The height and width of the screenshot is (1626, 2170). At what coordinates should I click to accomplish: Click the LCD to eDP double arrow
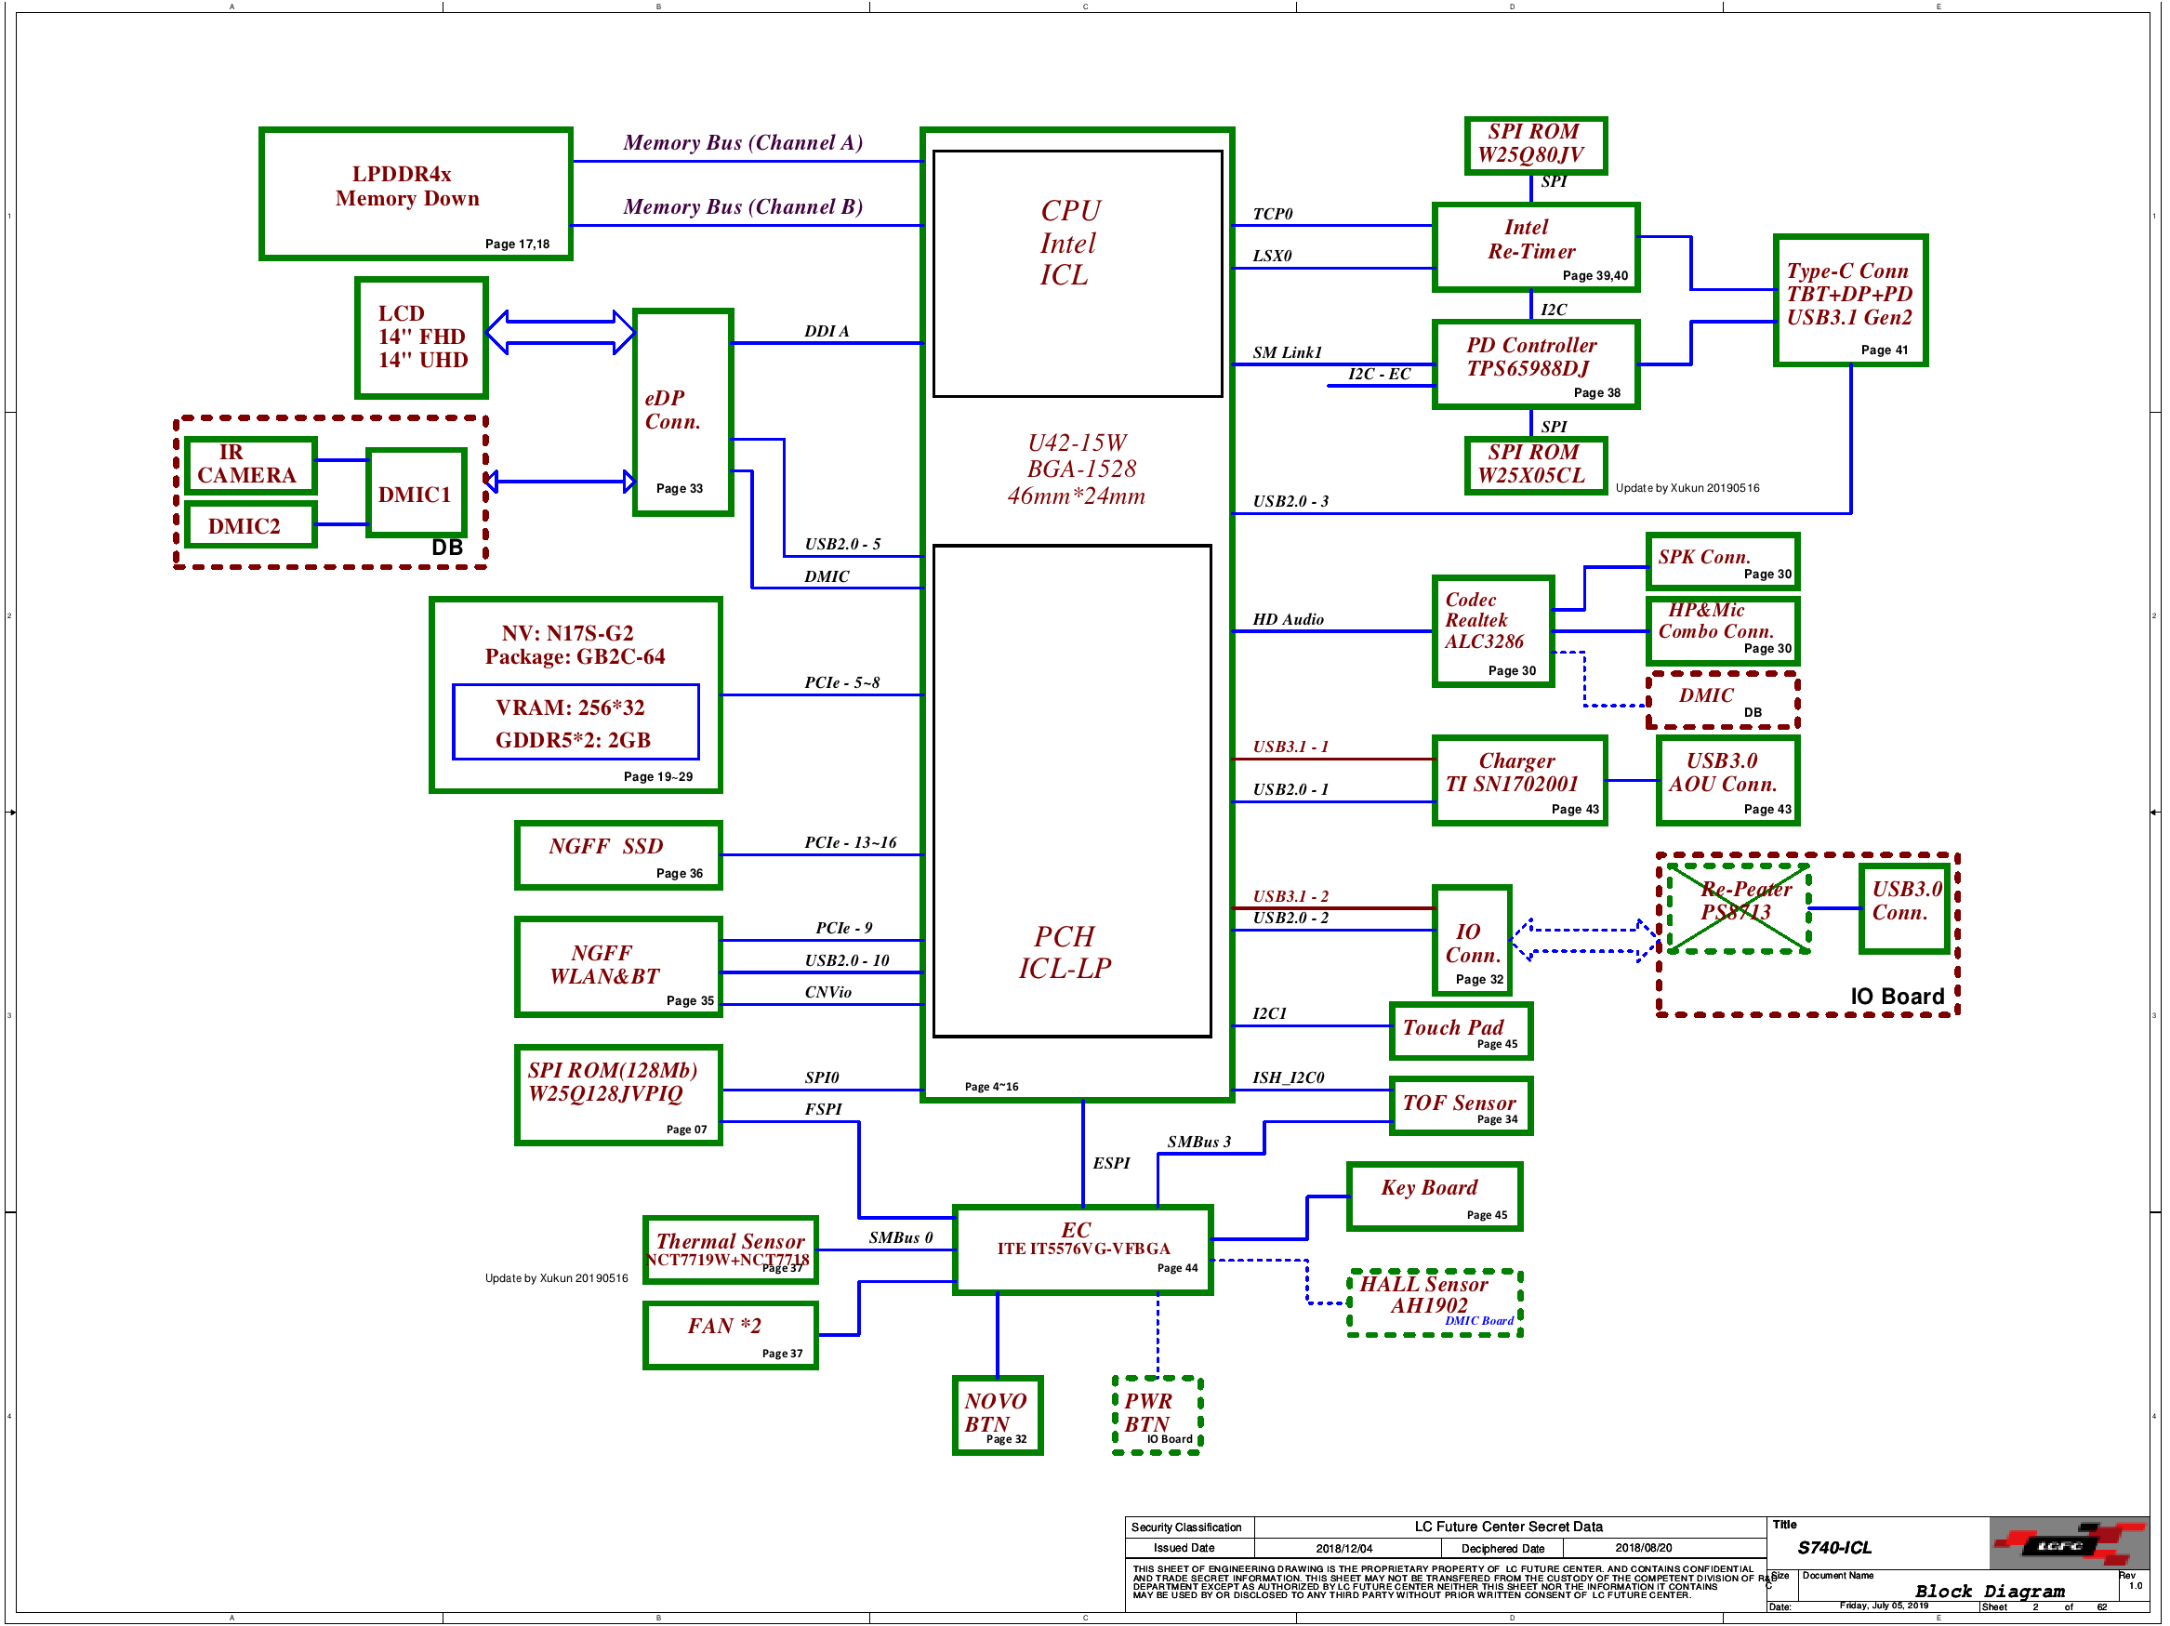pyautogui.click(x=560, y=333)
